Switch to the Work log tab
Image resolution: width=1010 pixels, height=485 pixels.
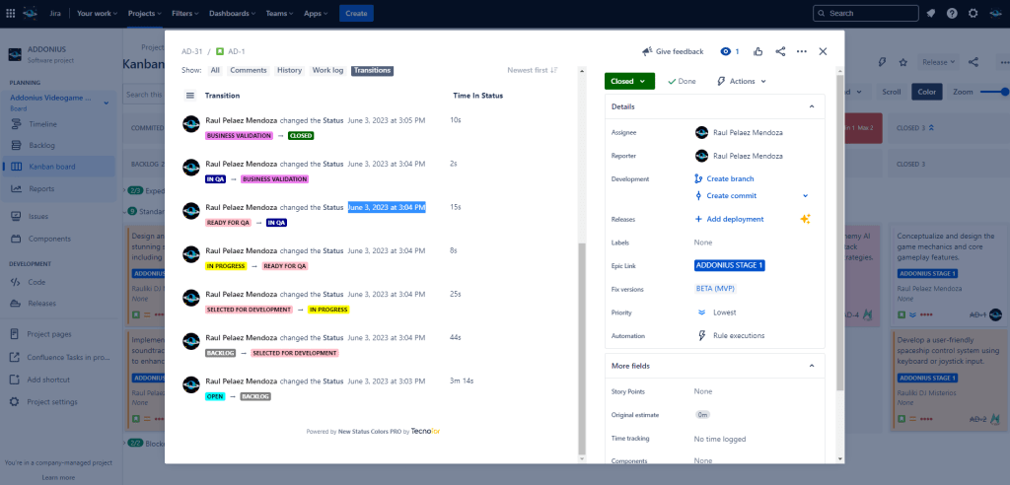(x=328, y=70)
